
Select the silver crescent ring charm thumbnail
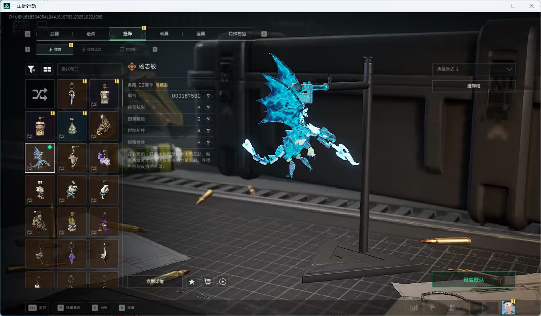72,94
